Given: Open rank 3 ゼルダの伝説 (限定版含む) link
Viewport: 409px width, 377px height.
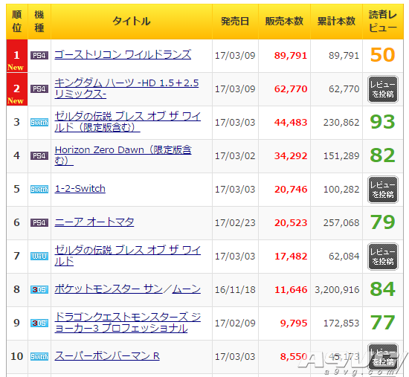Looking at the screenshot, I should (x=128, y=122).
